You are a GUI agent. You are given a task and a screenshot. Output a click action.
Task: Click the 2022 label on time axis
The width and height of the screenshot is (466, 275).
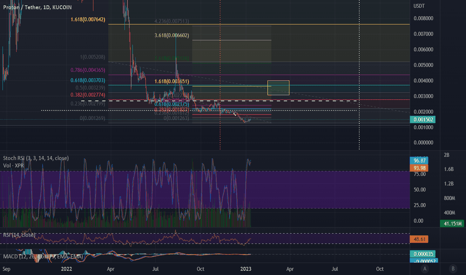(66, 269)
